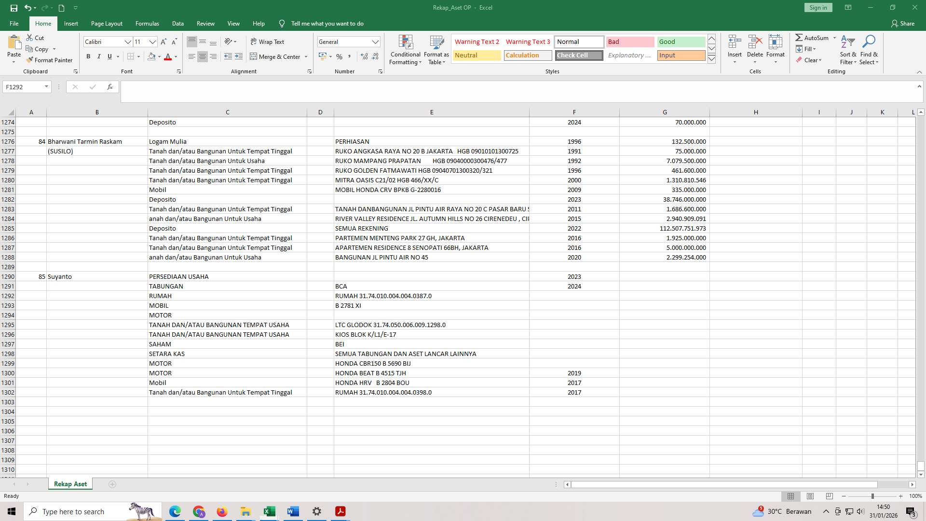Choose the red Font Color swatch

[168, 56]
